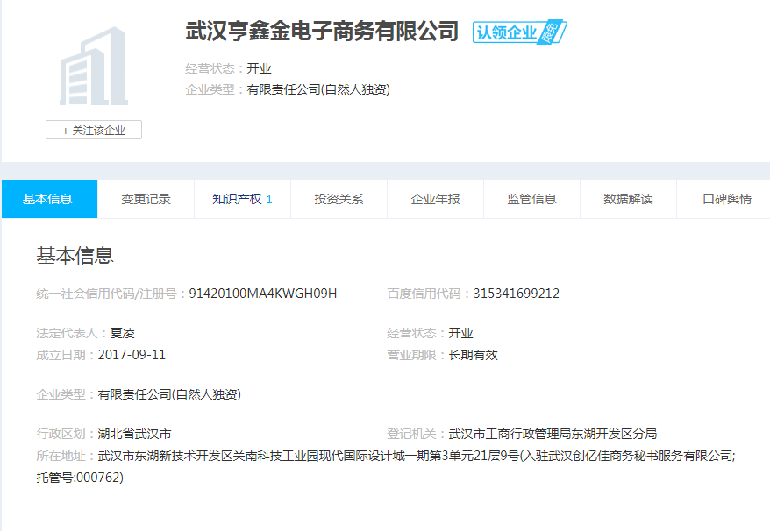Click the administrative region 湖北省武汉市
Viewport: 770px width, 531px height.
click(x=134, y=434)
